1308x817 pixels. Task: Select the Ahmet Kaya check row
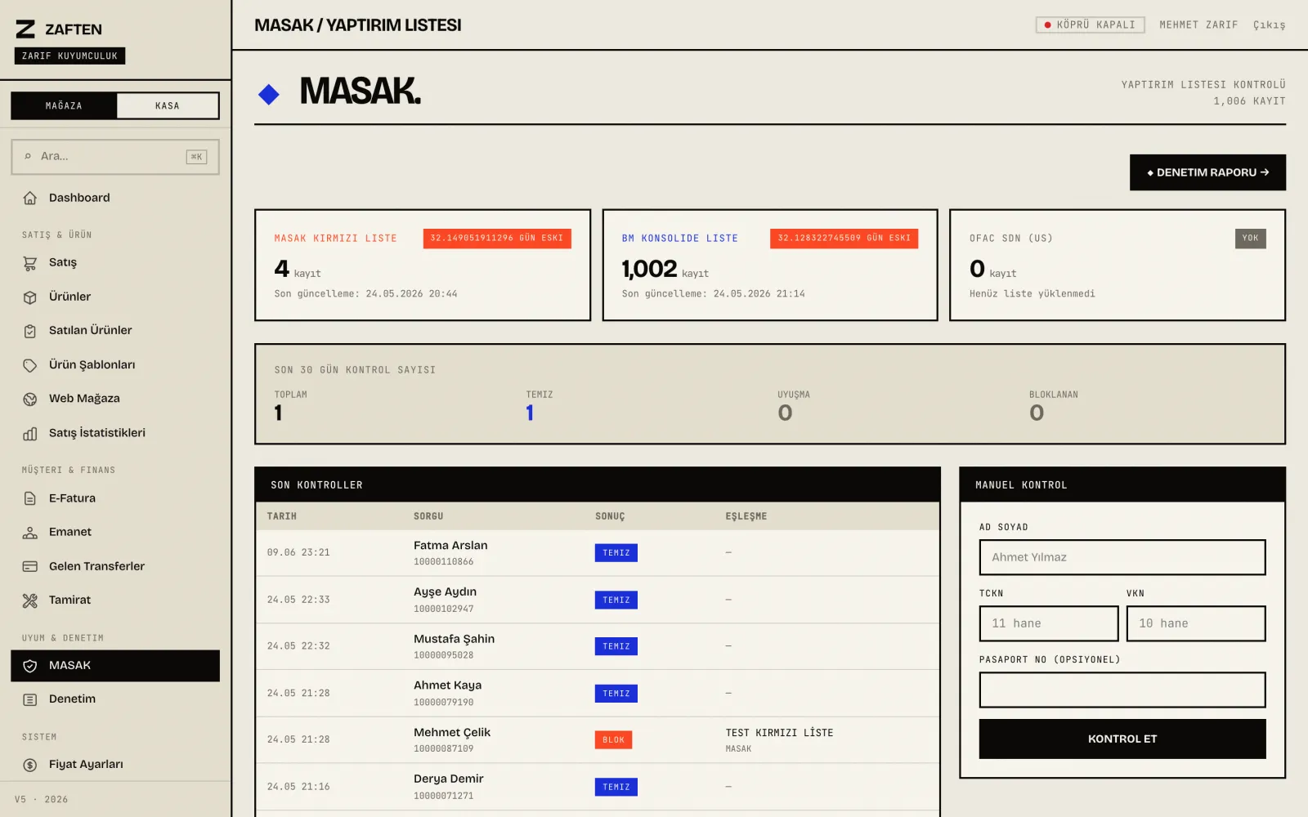(598, 694)
